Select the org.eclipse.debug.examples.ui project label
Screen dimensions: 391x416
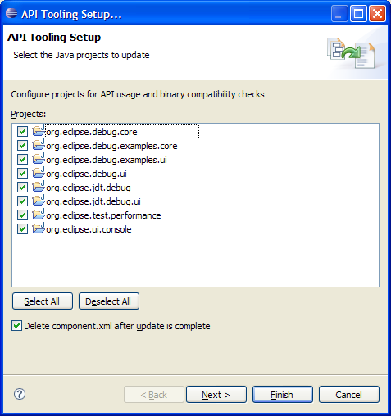point(107,160)
